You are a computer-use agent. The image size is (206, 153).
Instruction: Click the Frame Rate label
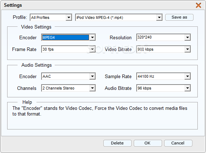tap(24, 49)
